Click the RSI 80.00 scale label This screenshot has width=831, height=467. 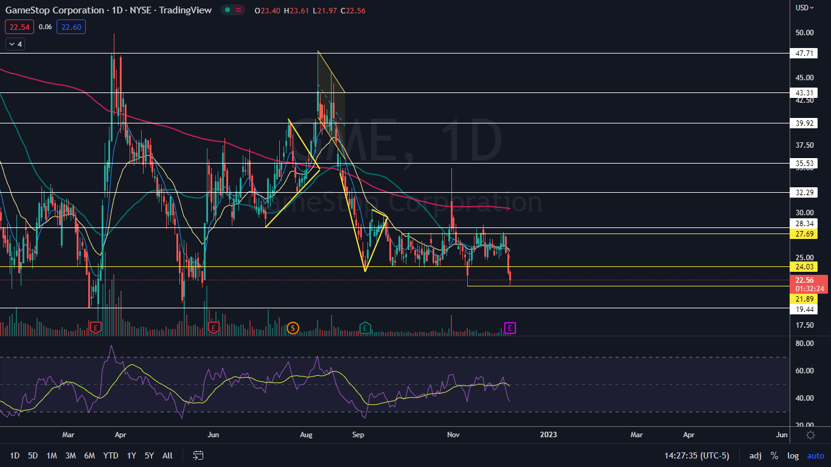pyautogui.click(x=804, y=344)
